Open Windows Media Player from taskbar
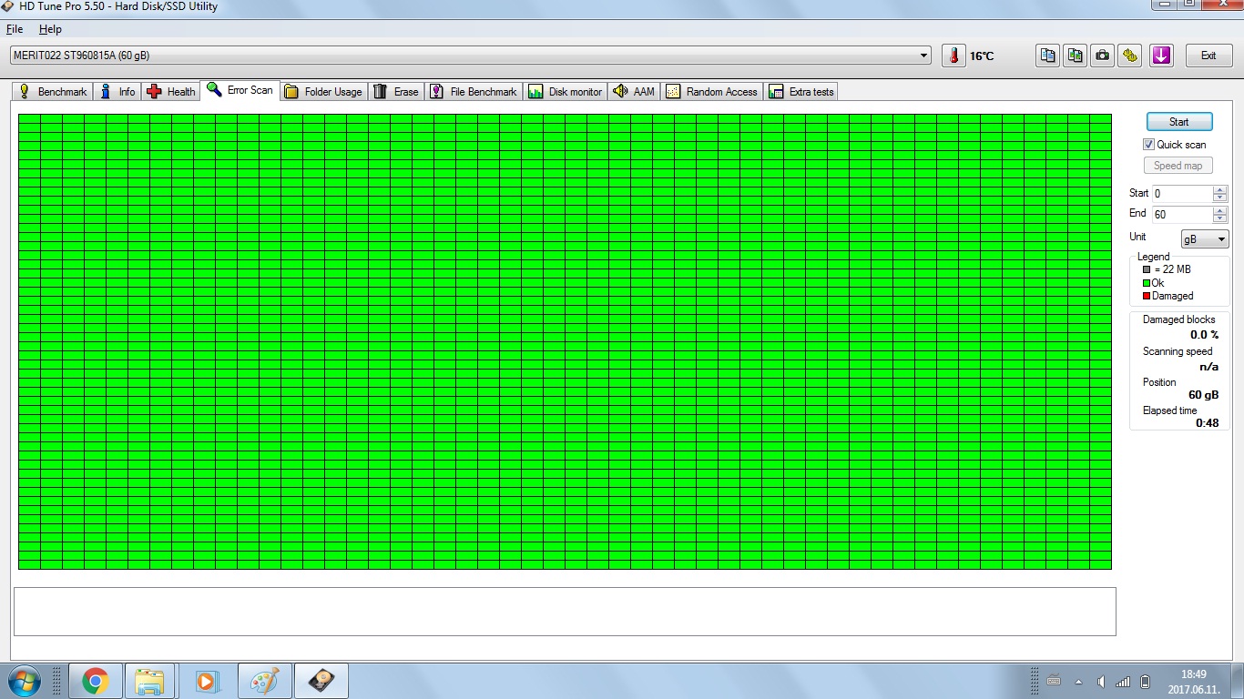The image size is (1244, 699). pos(207,681)
